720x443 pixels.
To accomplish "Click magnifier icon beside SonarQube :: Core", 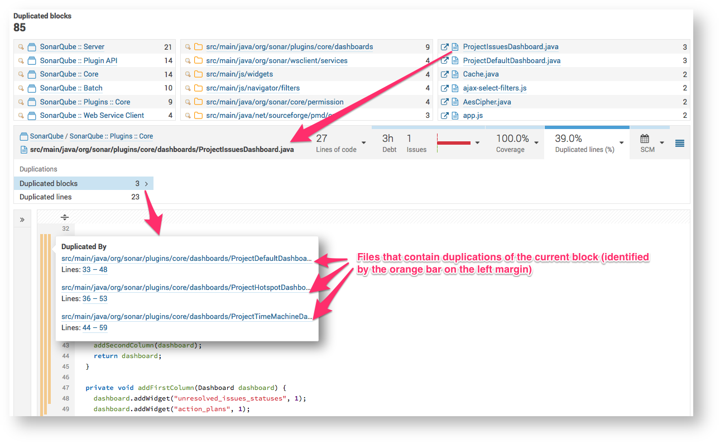I will tap(21, 74).
